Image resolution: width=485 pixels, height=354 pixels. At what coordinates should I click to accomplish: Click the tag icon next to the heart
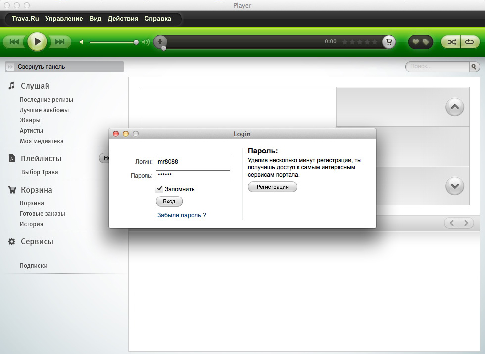[426, 42]
